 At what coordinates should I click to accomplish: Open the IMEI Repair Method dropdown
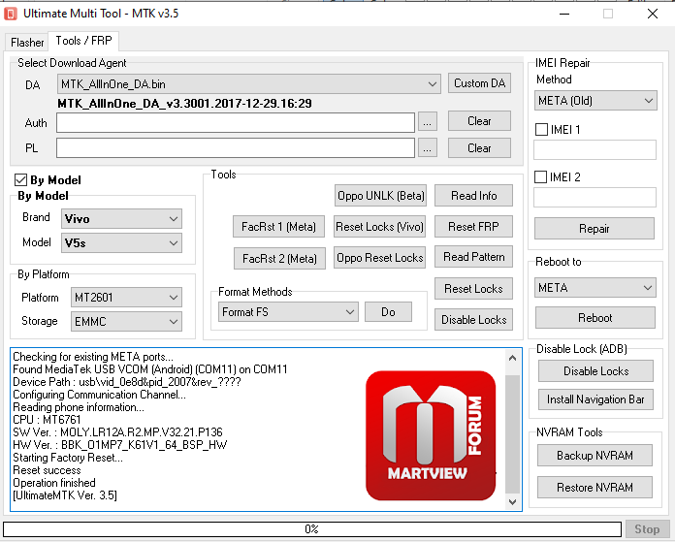(x=595, y=101)
